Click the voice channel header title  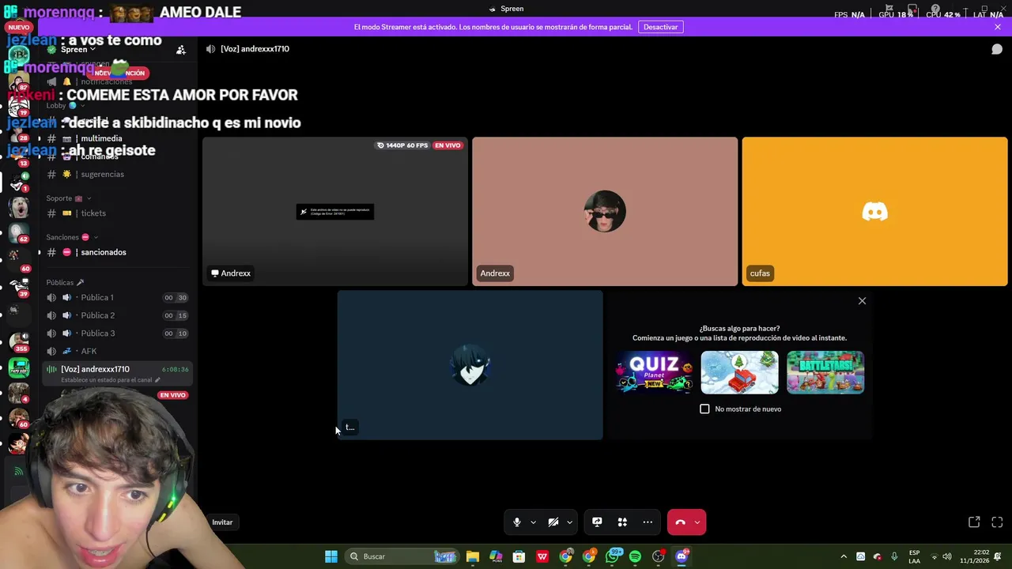click(x=255, y=49)
